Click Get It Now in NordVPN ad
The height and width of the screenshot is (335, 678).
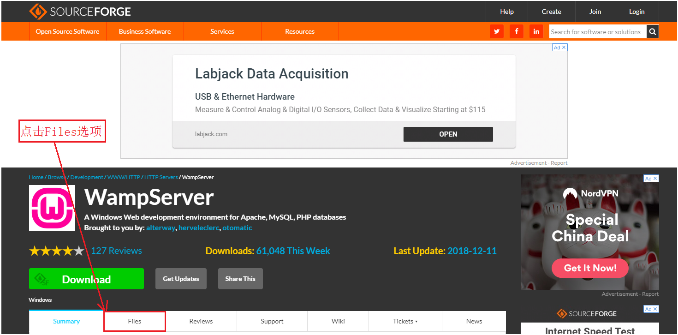[x=590, y=268]
